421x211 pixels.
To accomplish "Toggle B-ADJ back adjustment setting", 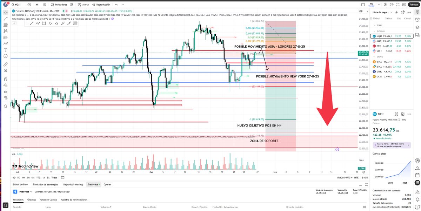I will (x=365, y=177).
